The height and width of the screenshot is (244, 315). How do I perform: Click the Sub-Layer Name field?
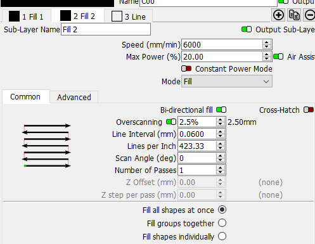(x=106, y=29)
